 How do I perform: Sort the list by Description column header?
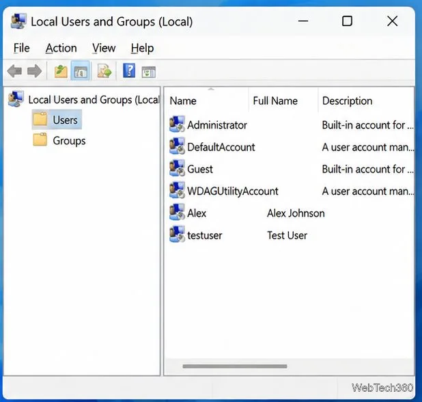[347, 101]
